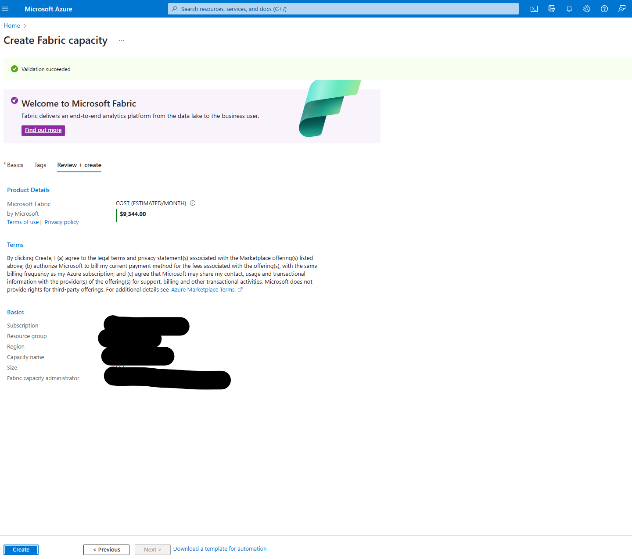Send feedback via the smiley icon

pyautogui.click(x=621, y=9)
